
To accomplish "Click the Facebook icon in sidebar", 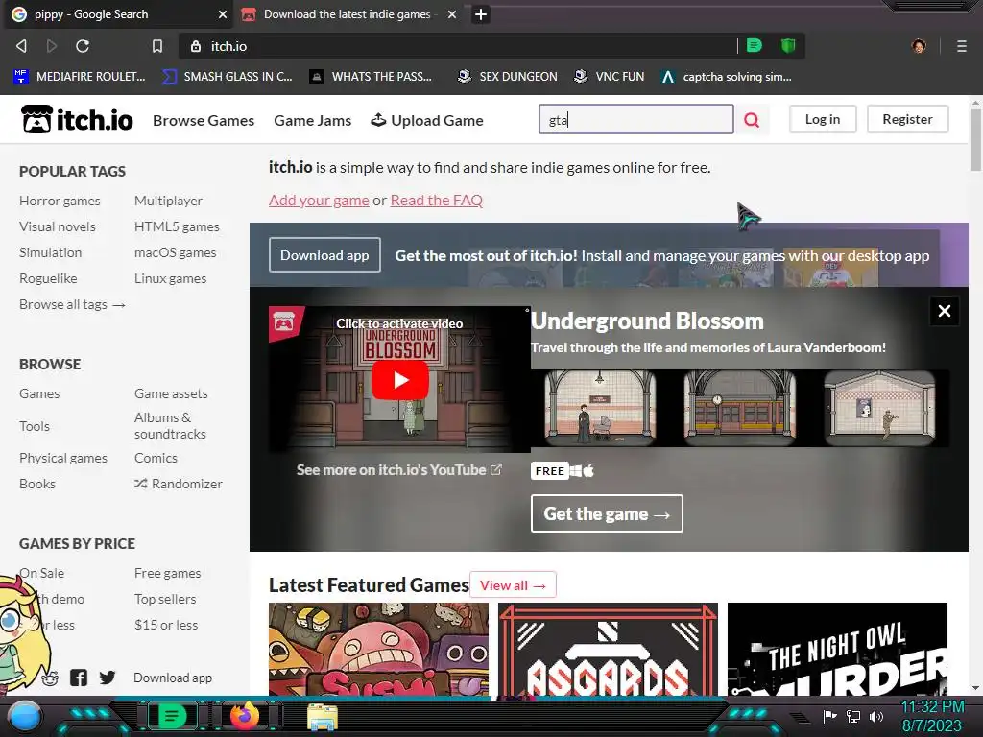I will coord(79,678).
